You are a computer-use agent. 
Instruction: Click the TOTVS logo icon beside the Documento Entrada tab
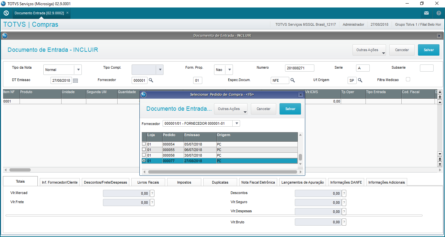(6, 13)
